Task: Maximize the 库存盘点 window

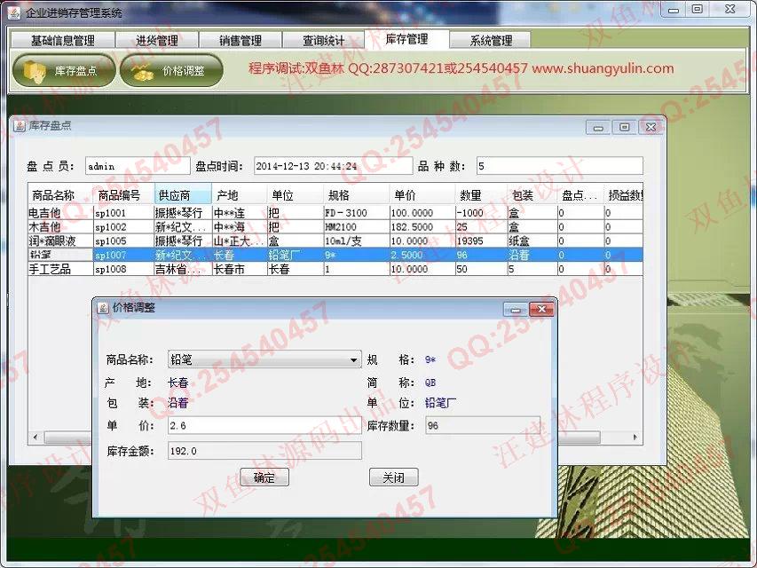Action: [x=624, y=127]
